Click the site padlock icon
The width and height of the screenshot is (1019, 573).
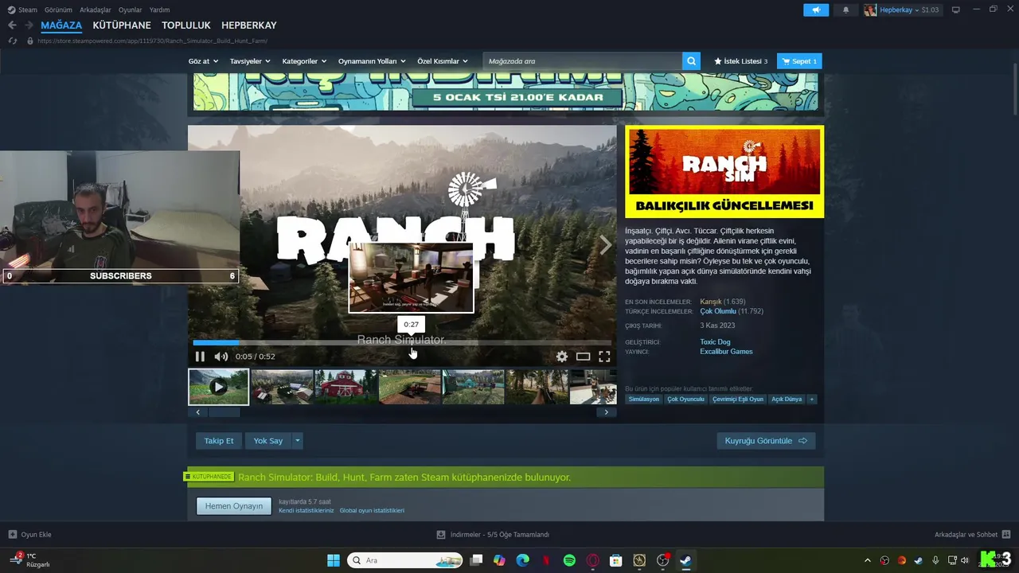coord(30,41)
